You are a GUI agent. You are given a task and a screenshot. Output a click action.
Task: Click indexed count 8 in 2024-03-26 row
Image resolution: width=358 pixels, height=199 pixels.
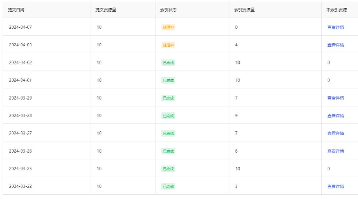click(237, 151)
